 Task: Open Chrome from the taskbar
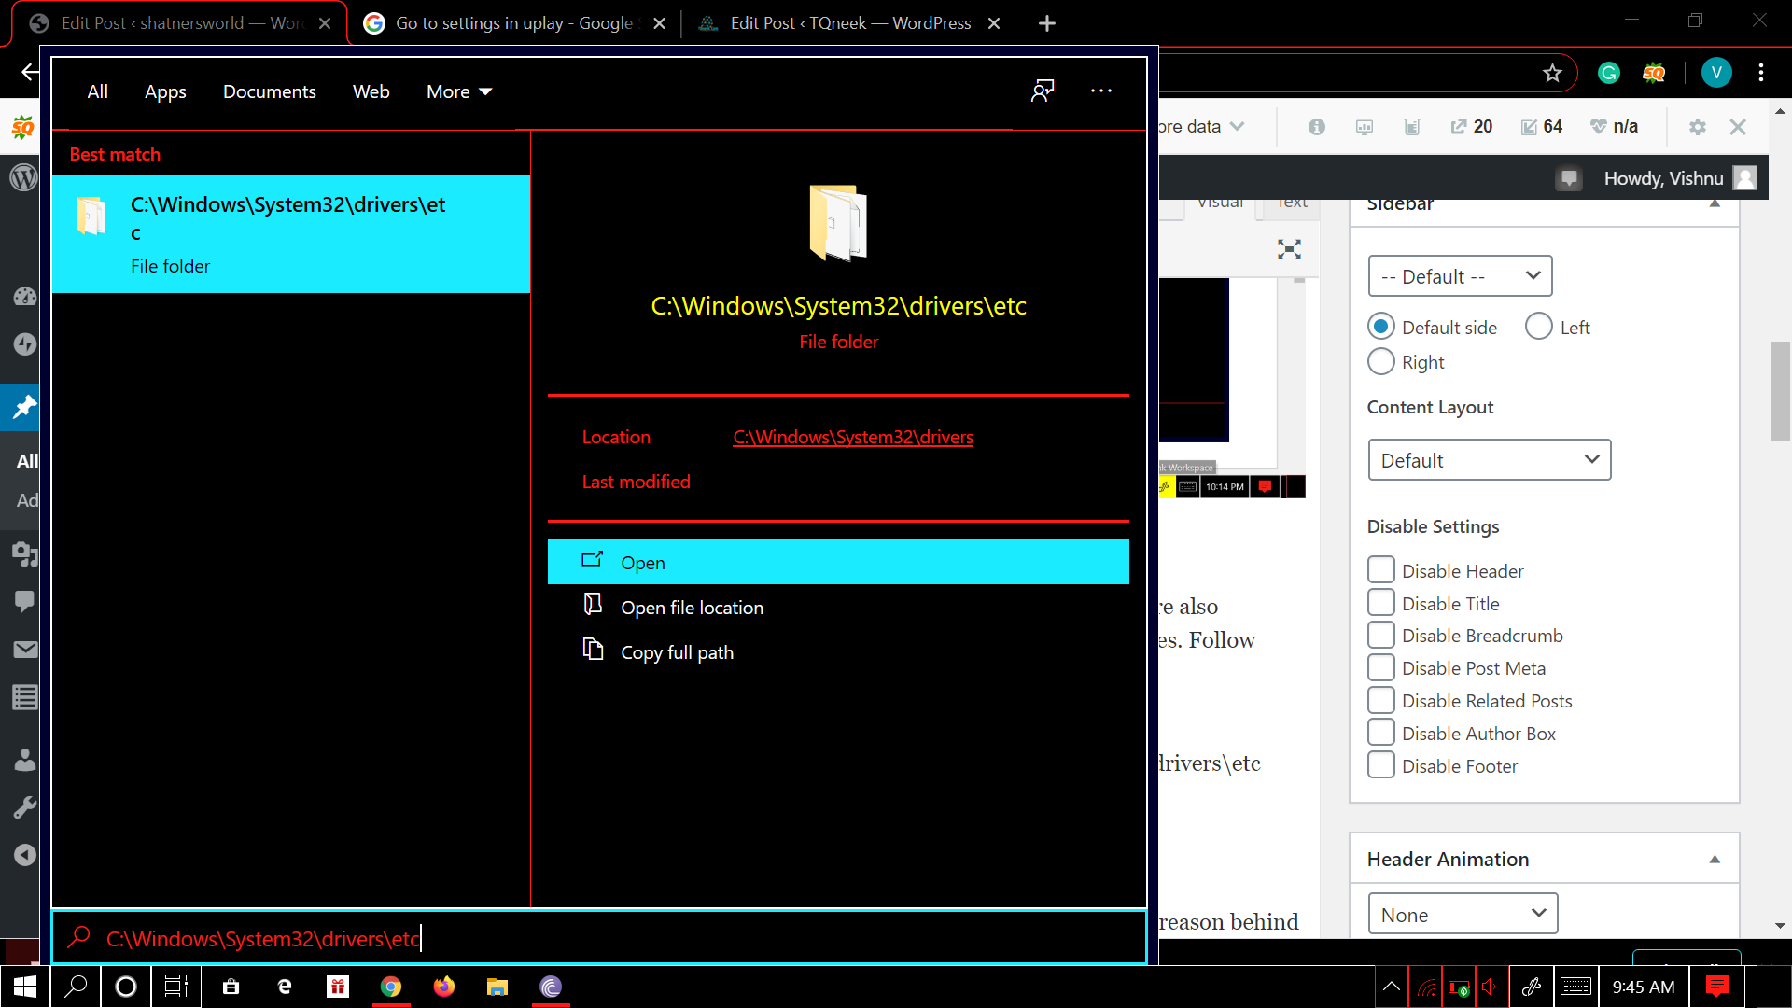(x=391, y=987)
